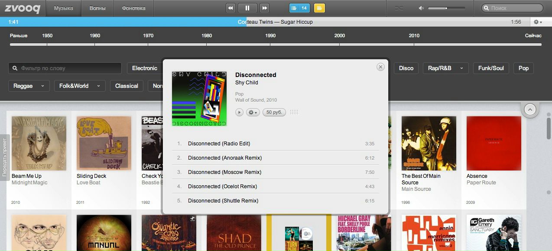Select the Disco genre filter
552x251 pixels.
click(406, 68)
